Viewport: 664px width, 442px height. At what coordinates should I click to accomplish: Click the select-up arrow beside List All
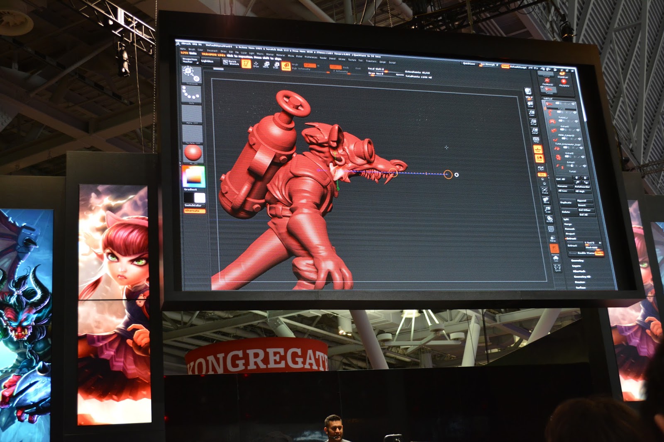[577, 179]
